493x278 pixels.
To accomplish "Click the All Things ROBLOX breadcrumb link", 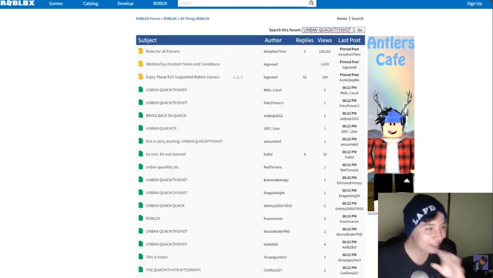I will point(195,19).
